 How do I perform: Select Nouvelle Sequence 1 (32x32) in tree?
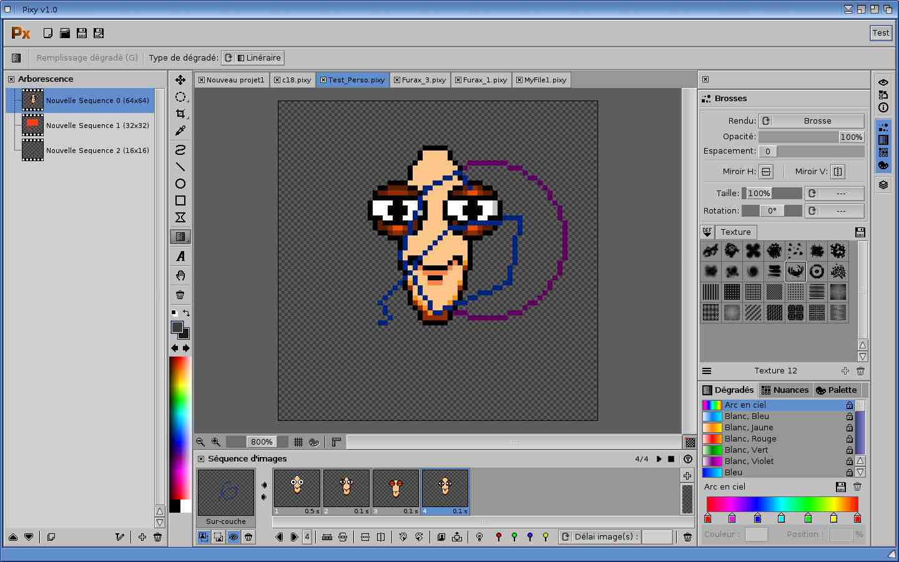(97, 126)
